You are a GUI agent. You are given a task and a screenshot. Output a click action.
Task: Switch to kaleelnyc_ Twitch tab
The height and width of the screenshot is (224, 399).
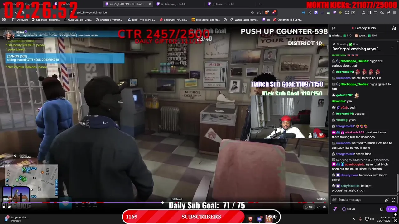tap(173, 4)
